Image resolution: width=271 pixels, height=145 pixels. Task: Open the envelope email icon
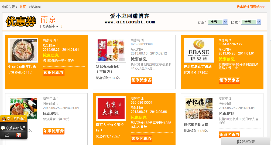(7, 135)
